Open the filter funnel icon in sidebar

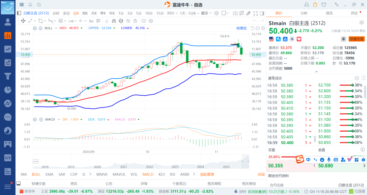(x=8, y=76)
